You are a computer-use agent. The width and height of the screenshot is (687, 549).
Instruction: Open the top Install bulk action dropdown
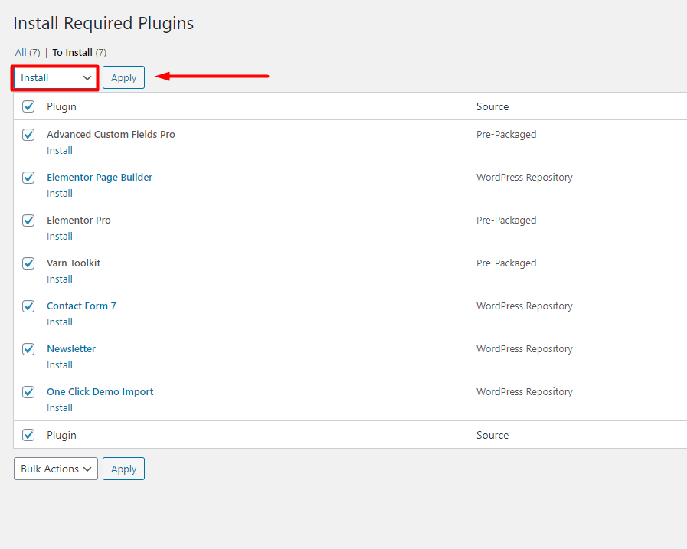(55, 77)
